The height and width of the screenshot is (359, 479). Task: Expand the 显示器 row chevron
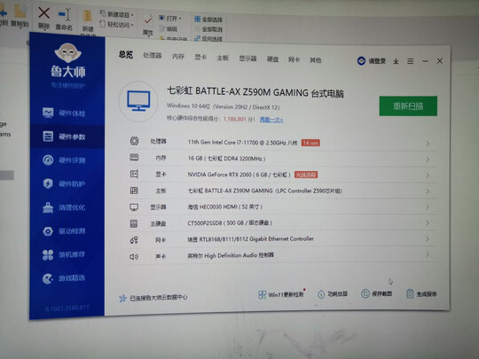(x=428, y=207)
